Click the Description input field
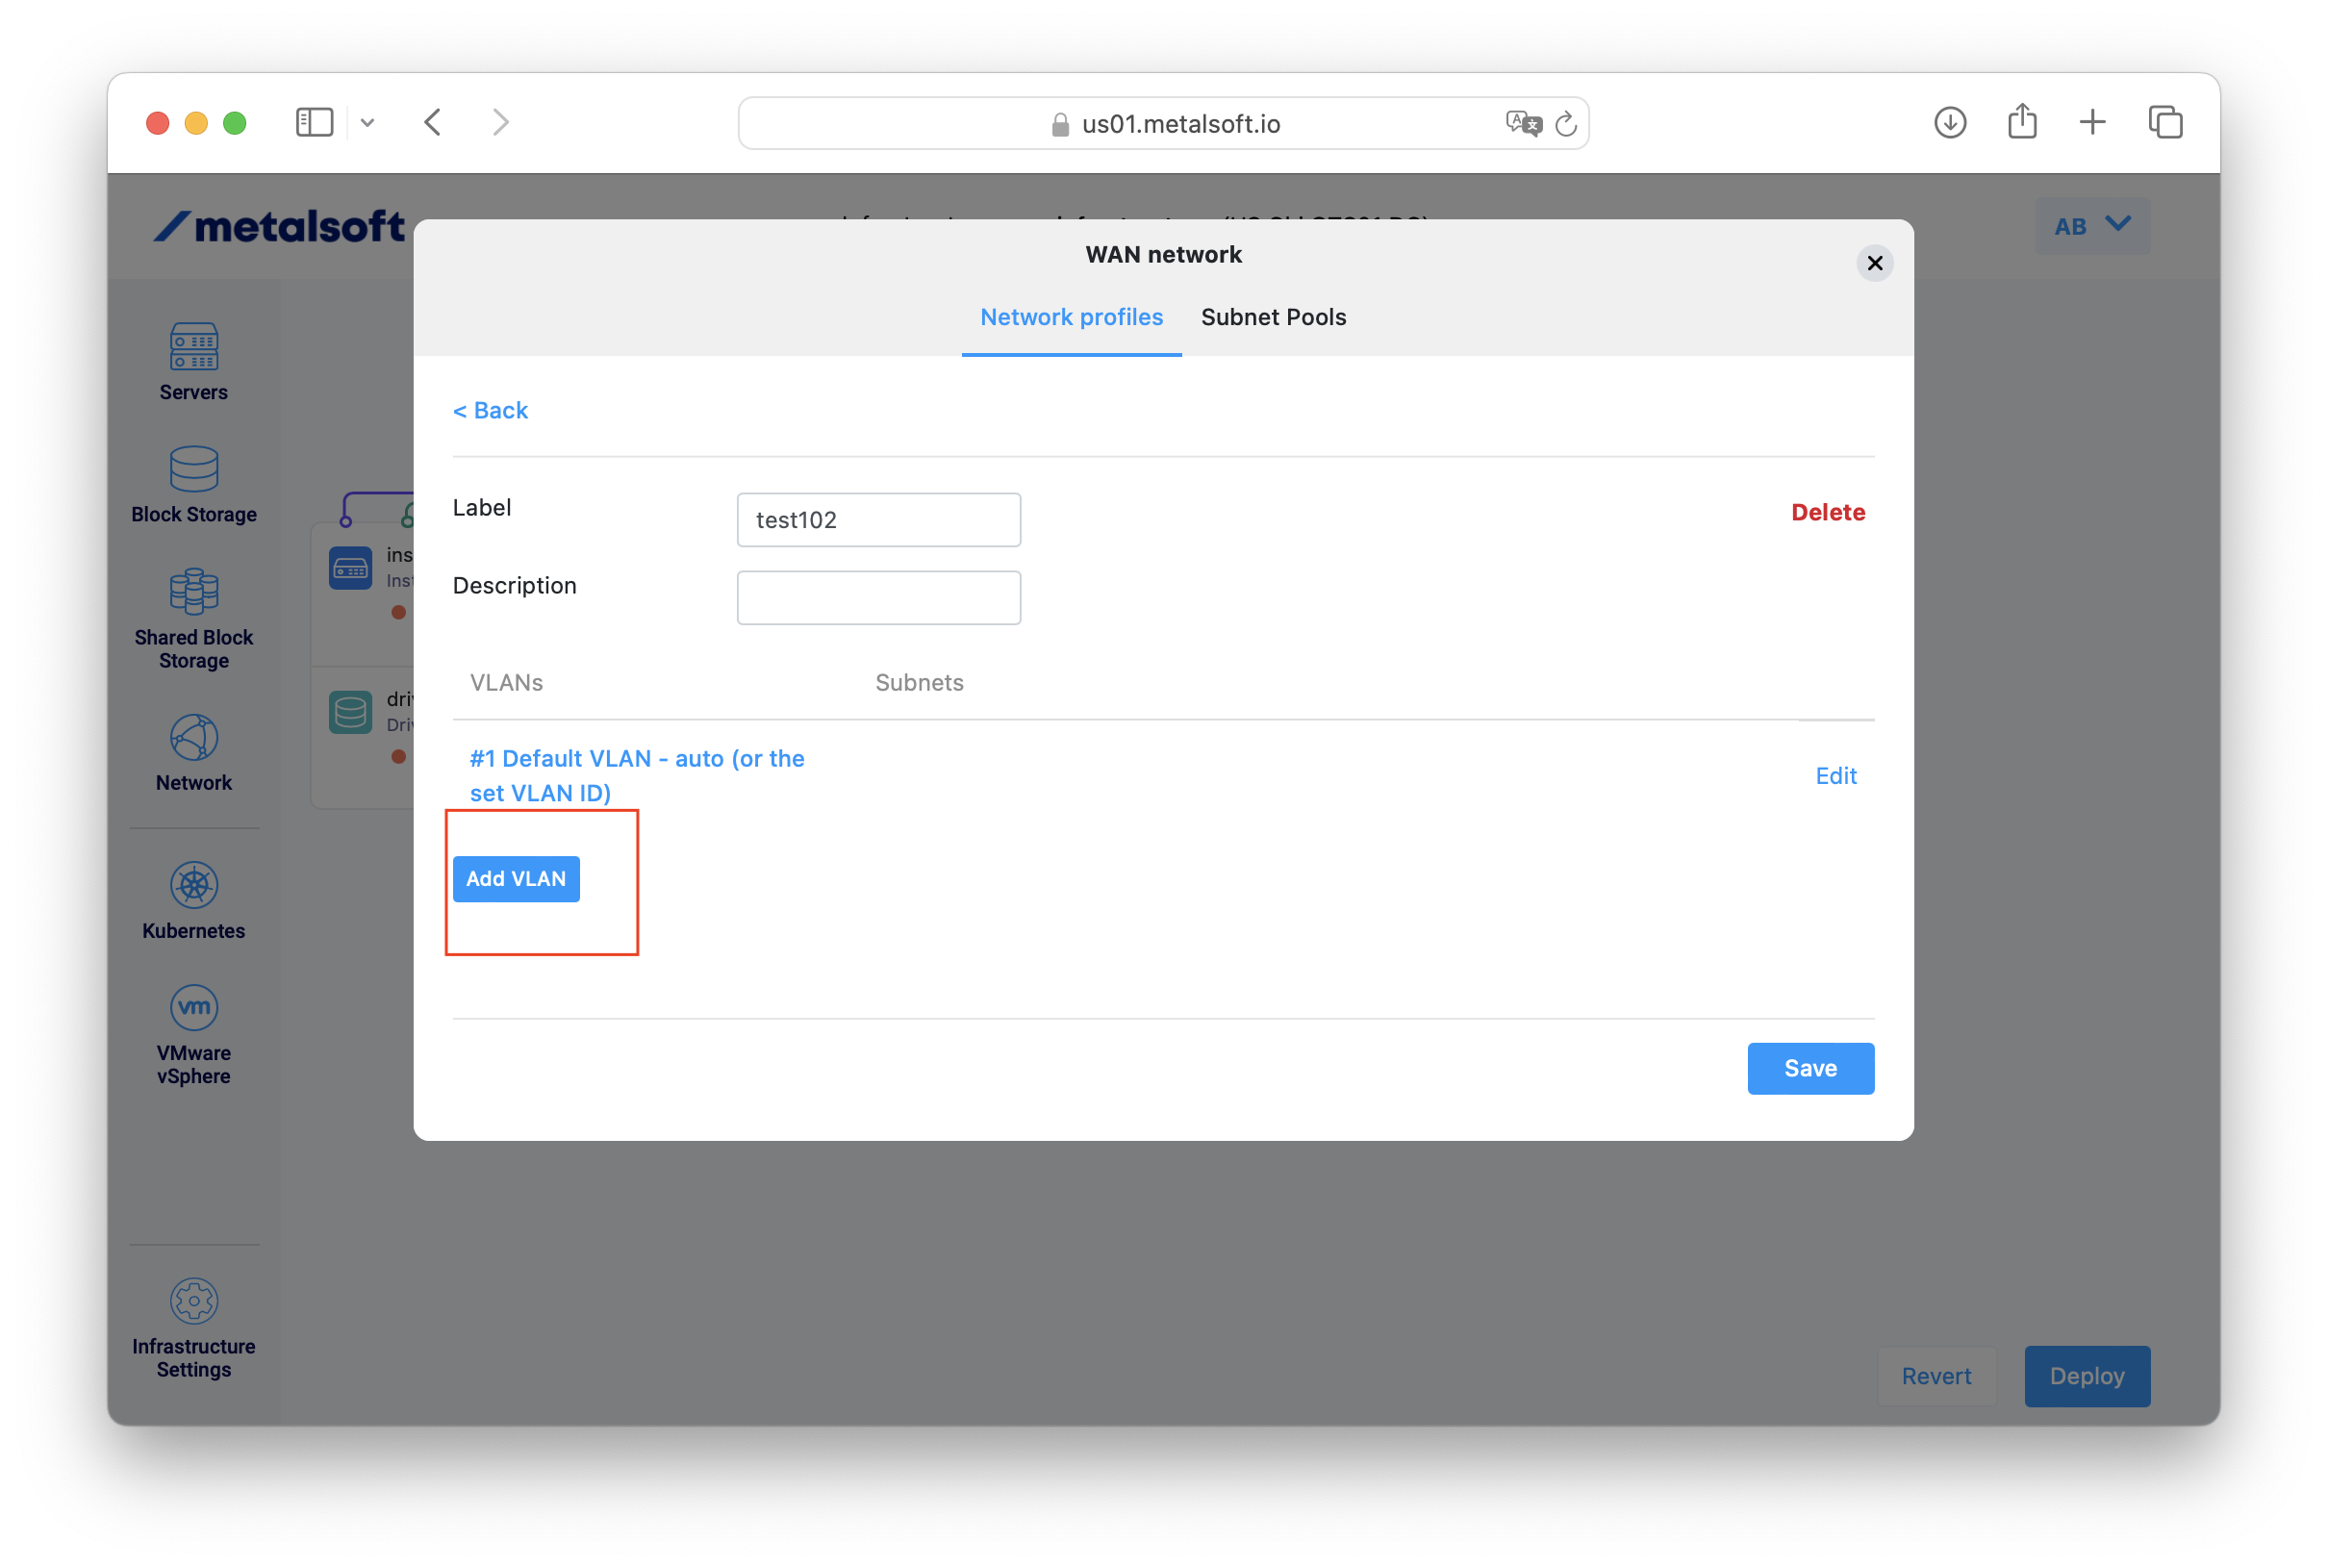This screenshot has width=2328, height=1568. [878, 597]
